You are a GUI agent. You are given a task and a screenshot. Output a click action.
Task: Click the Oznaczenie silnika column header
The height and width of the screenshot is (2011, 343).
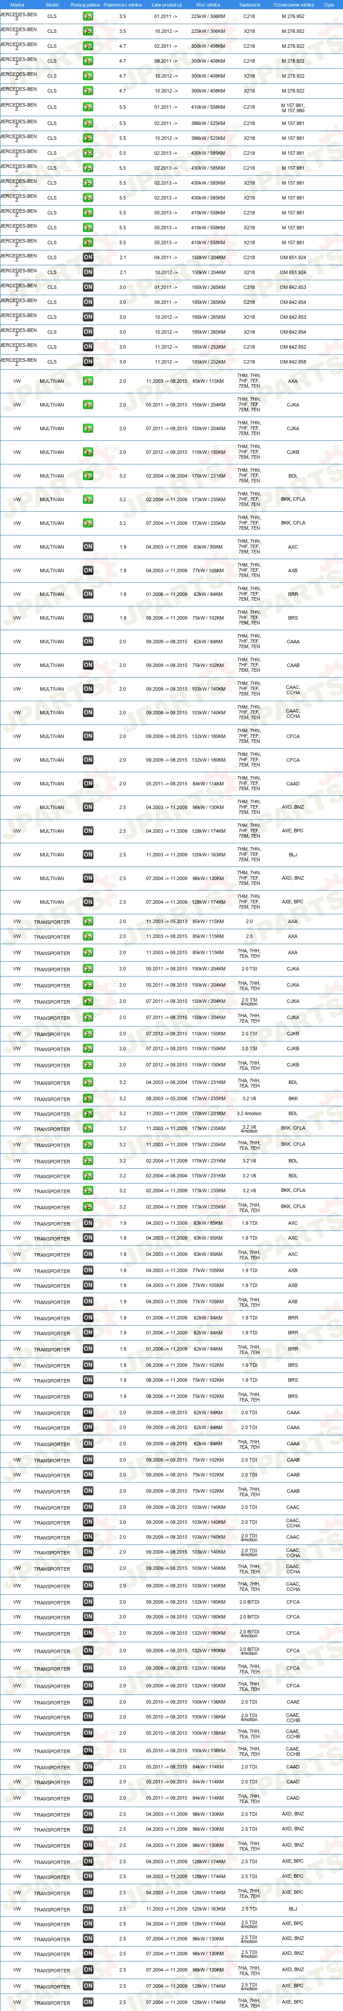(x=294, y=5)
